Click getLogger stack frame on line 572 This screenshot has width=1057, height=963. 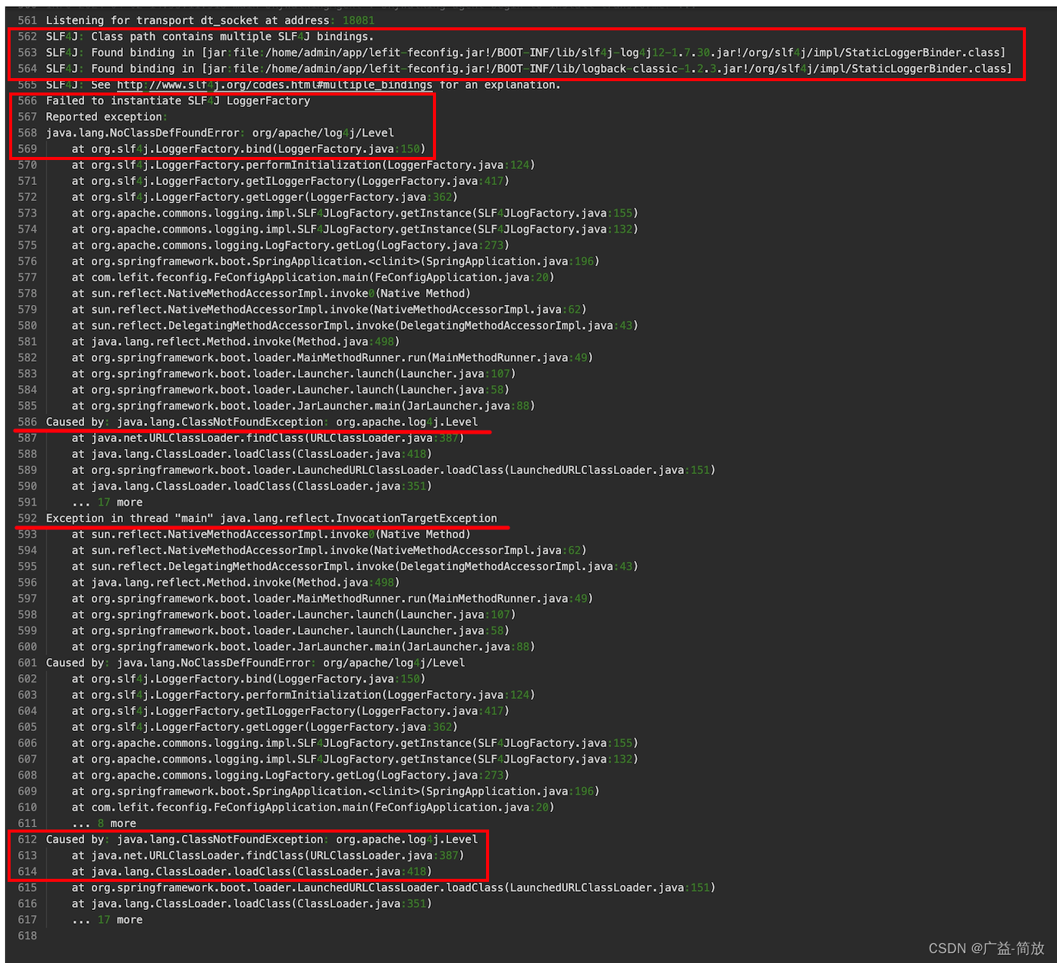click(x=265, y=197)
